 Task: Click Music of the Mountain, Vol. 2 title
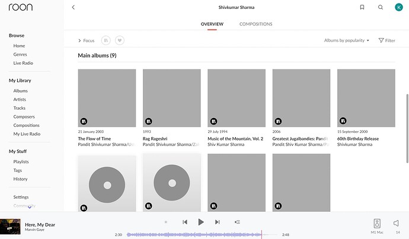[235, 139]
